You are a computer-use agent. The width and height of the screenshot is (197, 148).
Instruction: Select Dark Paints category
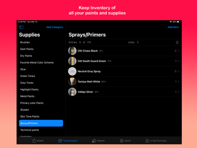point(41,49)
